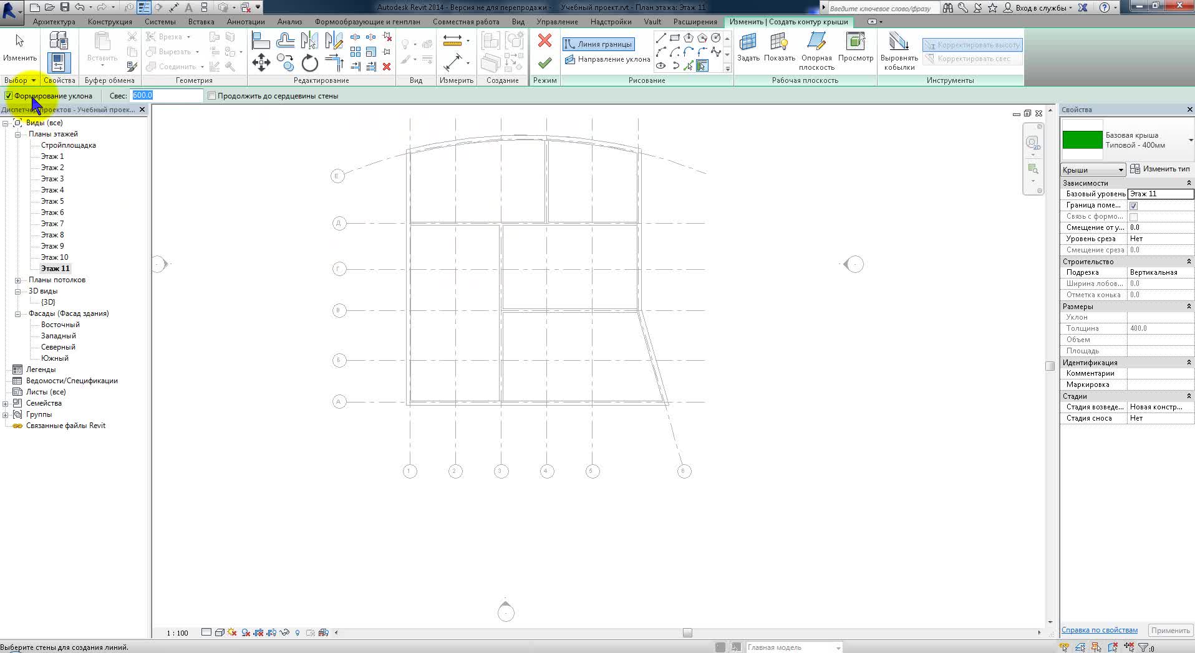Toggle Продолжить до сердцевины стены checkbox
This screenshot has height=653, width=1195.
(211, 96)
